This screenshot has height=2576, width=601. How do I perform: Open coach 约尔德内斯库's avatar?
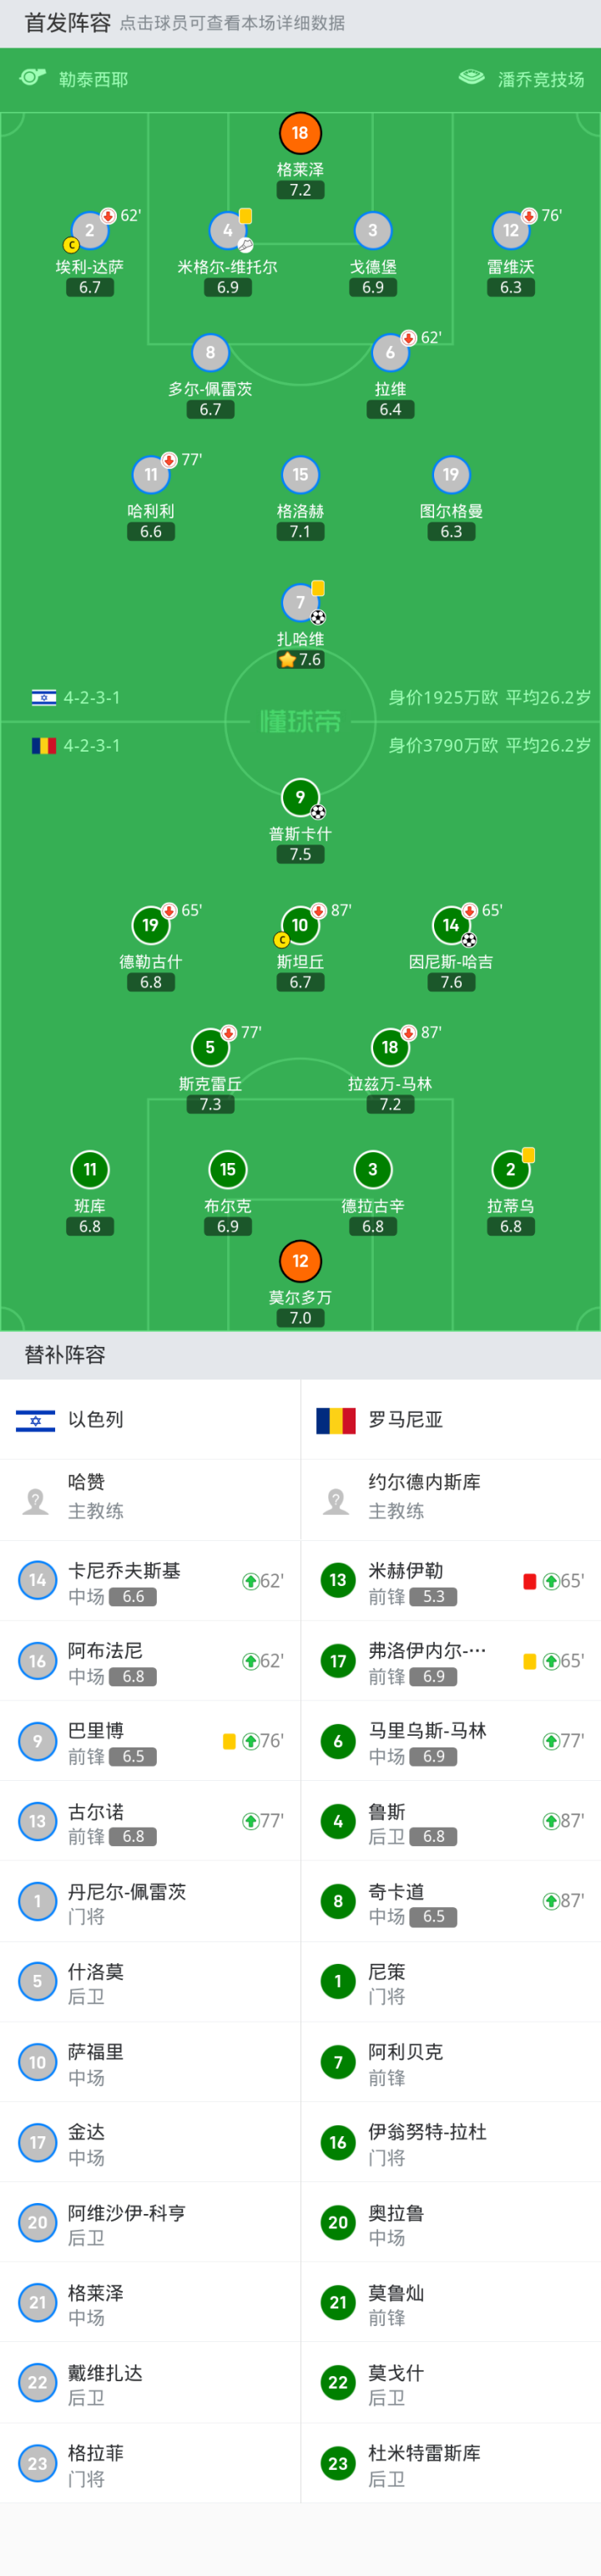(x=336, y=1500)
